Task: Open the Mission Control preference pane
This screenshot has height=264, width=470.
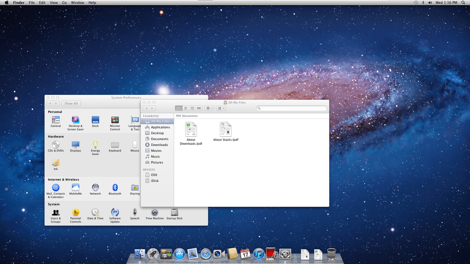Action: point(115,124)
